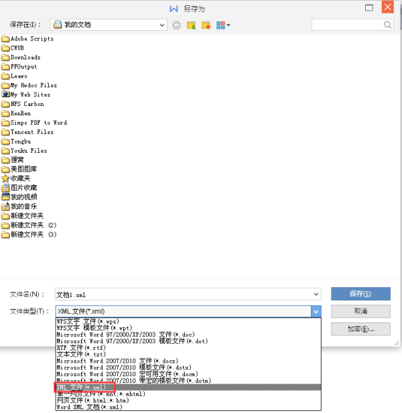Choose Word 2007/2010 文件 (*.docx)

pyautogui.click(x=188, y=361)
